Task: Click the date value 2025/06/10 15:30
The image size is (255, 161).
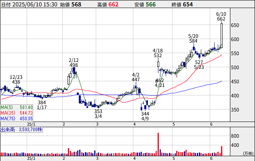Action: [35, 4]
